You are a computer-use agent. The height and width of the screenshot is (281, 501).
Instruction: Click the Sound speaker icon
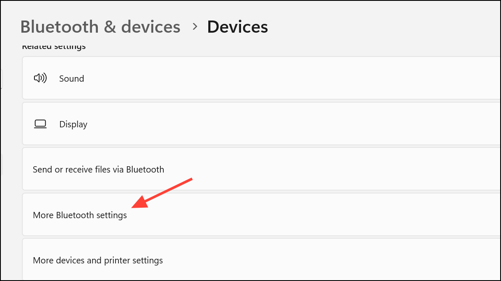click(x=40, y=78)
